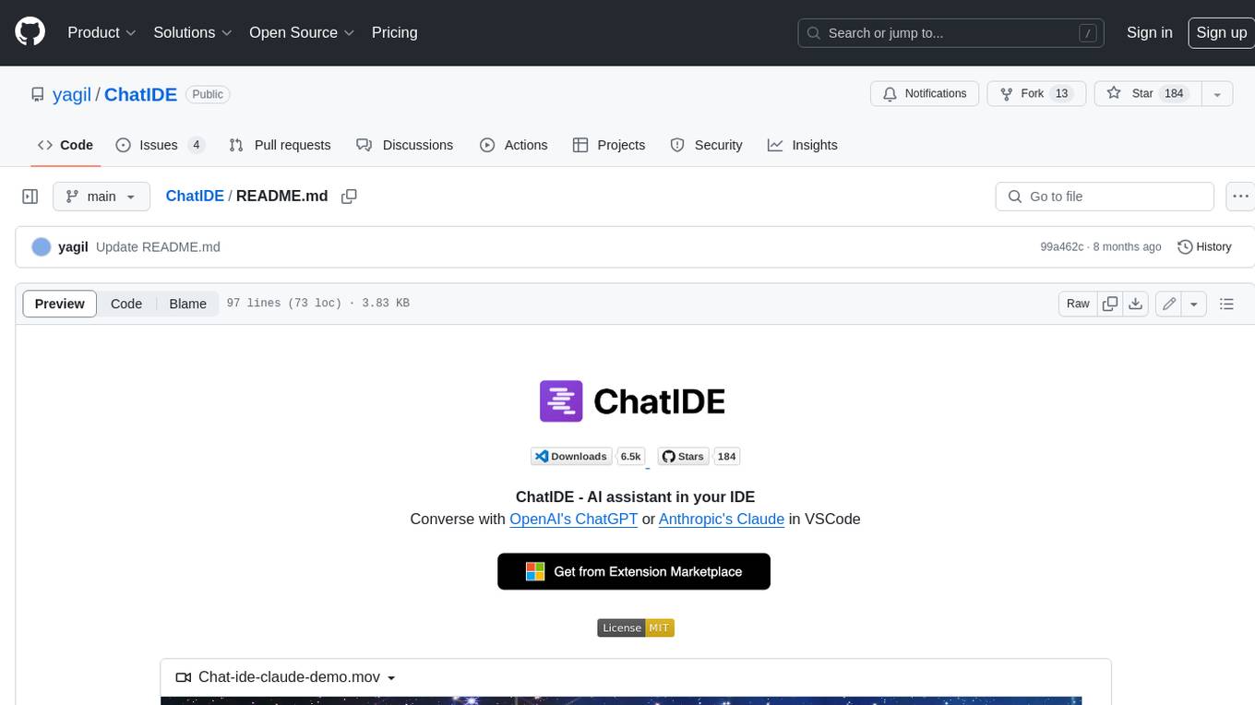
Task: Click Get from Extension Marketplace button
Action: pyautogui.click(x=634, y=571)
